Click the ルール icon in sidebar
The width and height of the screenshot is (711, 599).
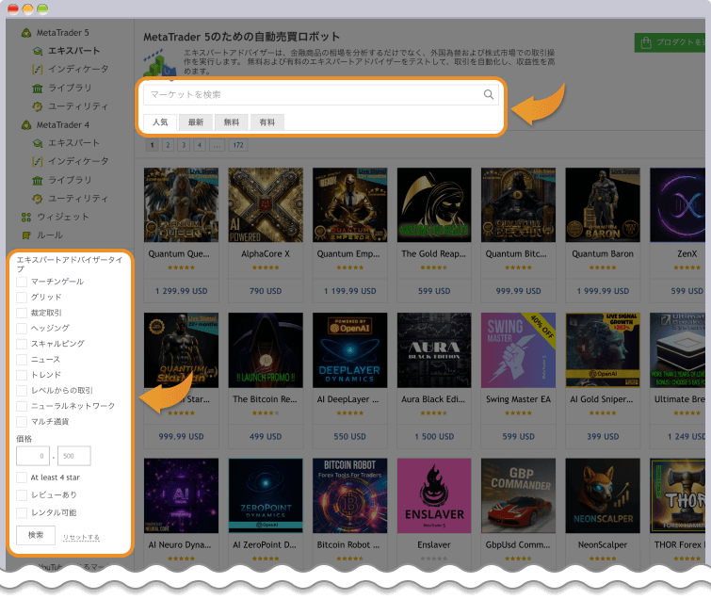pyautogui.click(x=26, y=235)
